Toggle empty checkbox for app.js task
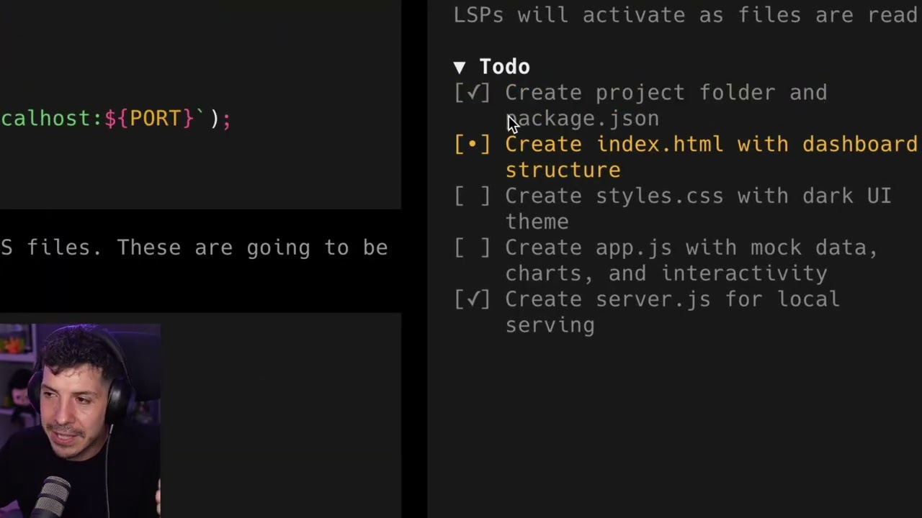922x518 pixels. [473, 248]
